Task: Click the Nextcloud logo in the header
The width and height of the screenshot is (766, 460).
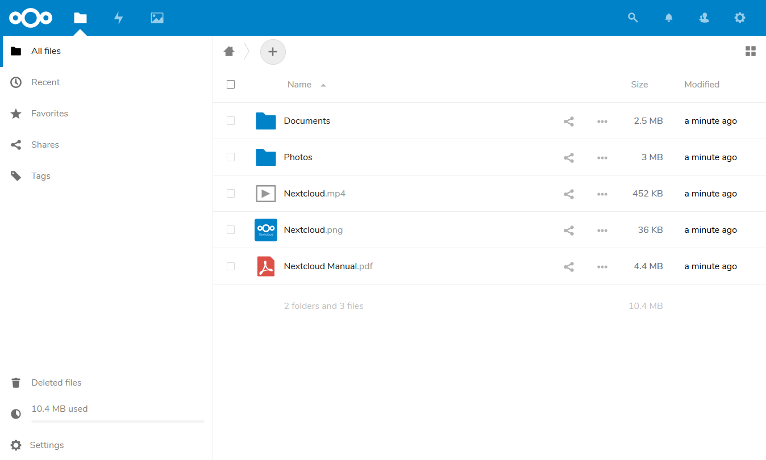Action: (x=31, y=18)
